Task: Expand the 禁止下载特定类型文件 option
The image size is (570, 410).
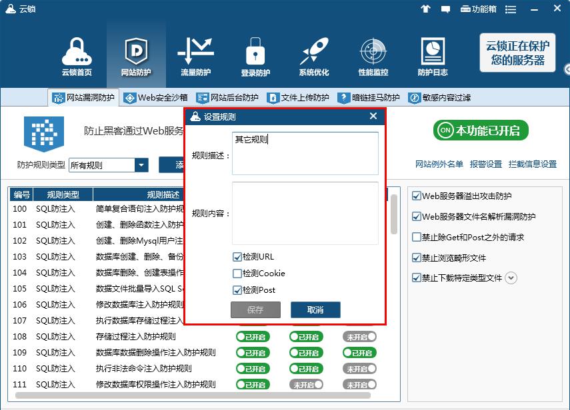Action: (511, 278)
